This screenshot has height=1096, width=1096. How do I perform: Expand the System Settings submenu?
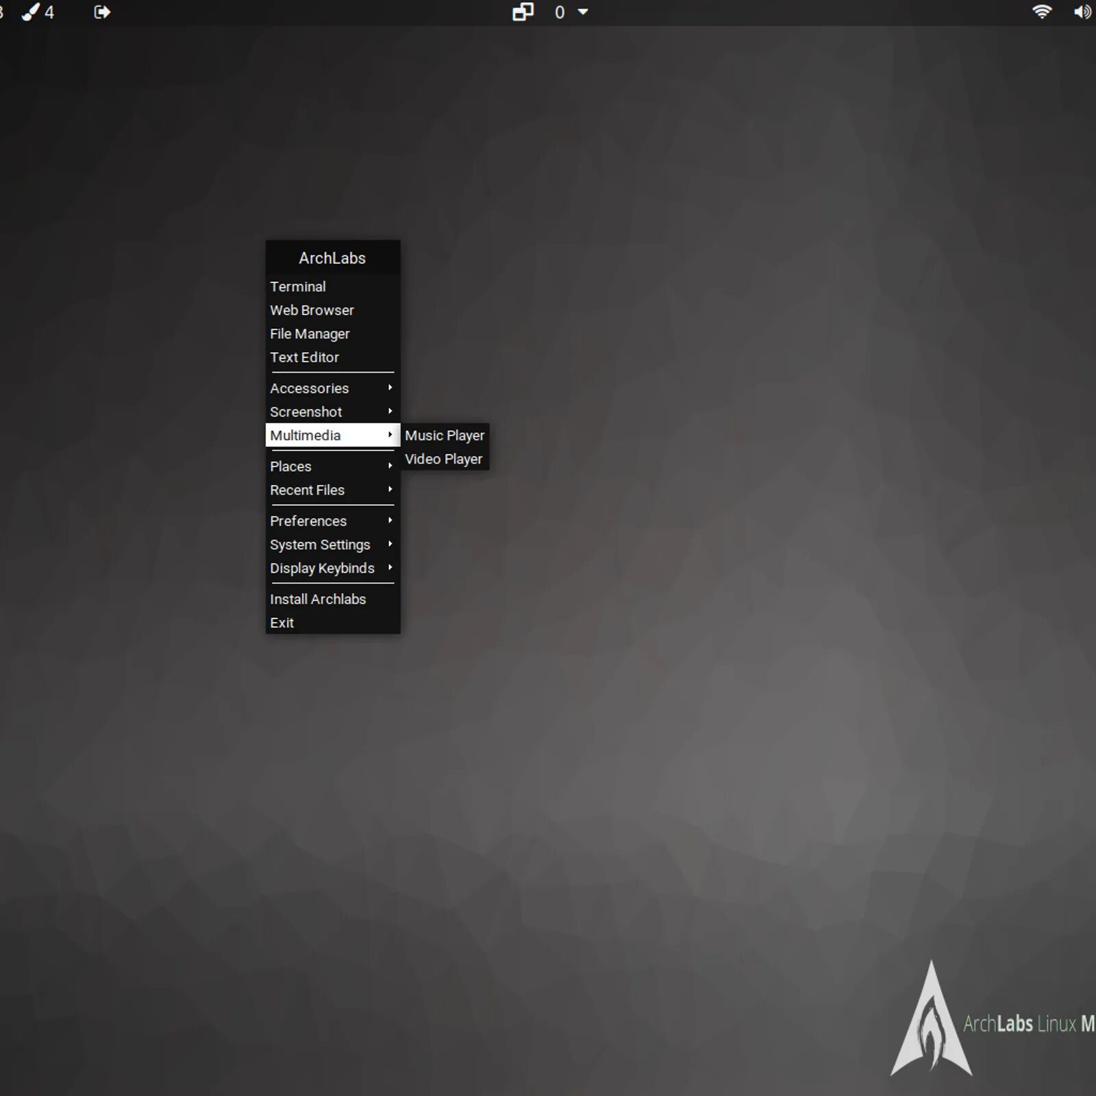[333, 545]
